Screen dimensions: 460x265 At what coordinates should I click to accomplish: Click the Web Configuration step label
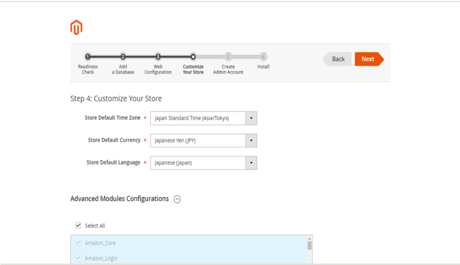158,70
